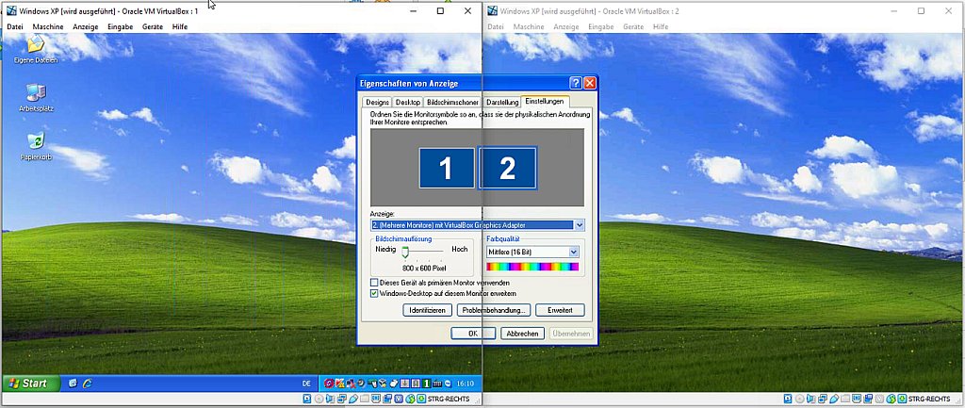This screenshot has width=965, height=408.
Task: Uncheck 'Windows-Desktop auf diesem Monitor erweitern'
Action: click(x=376, y=293)
